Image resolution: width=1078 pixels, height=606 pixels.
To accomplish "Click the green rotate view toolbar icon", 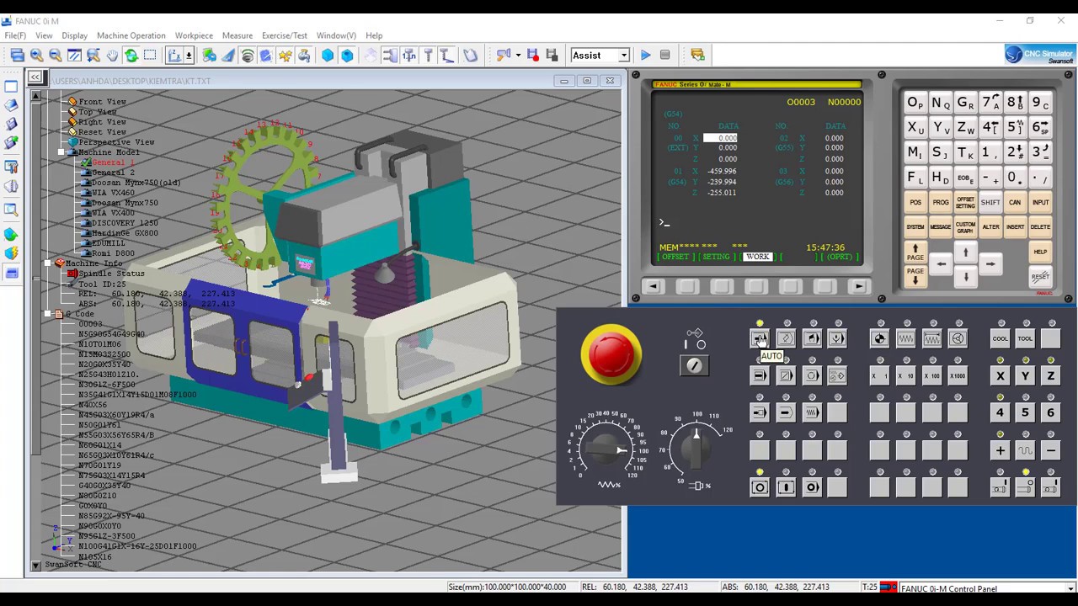I will coord(131,56).
